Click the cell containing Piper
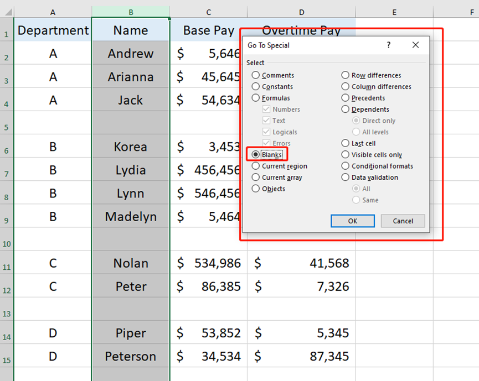Image resolution: width=479 pixels, height=381 pixels. [x=131, y=332]
